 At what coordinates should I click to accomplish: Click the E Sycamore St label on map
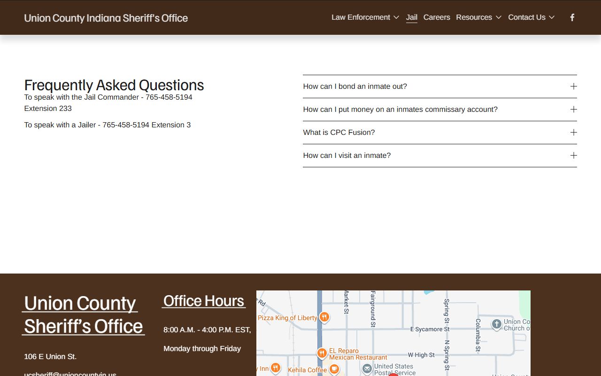point(430,329)
